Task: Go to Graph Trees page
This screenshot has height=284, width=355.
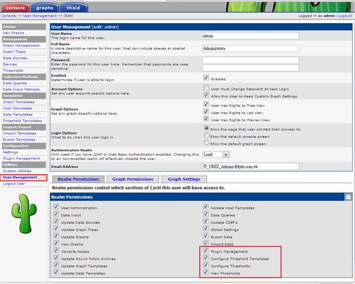Action: click(x=14, y=51)
